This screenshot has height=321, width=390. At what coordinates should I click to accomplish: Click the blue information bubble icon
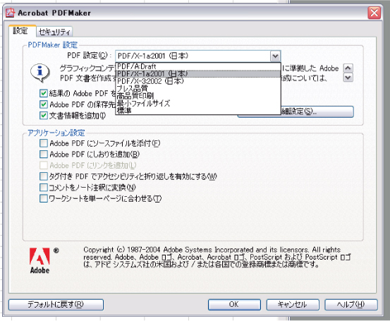40,73
